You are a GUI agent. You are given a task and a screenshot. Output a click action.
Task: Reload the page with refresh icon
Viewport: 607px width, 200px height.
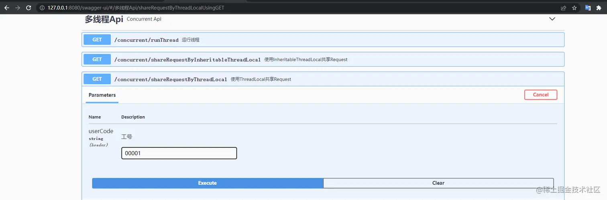click(x=29, y=8)
